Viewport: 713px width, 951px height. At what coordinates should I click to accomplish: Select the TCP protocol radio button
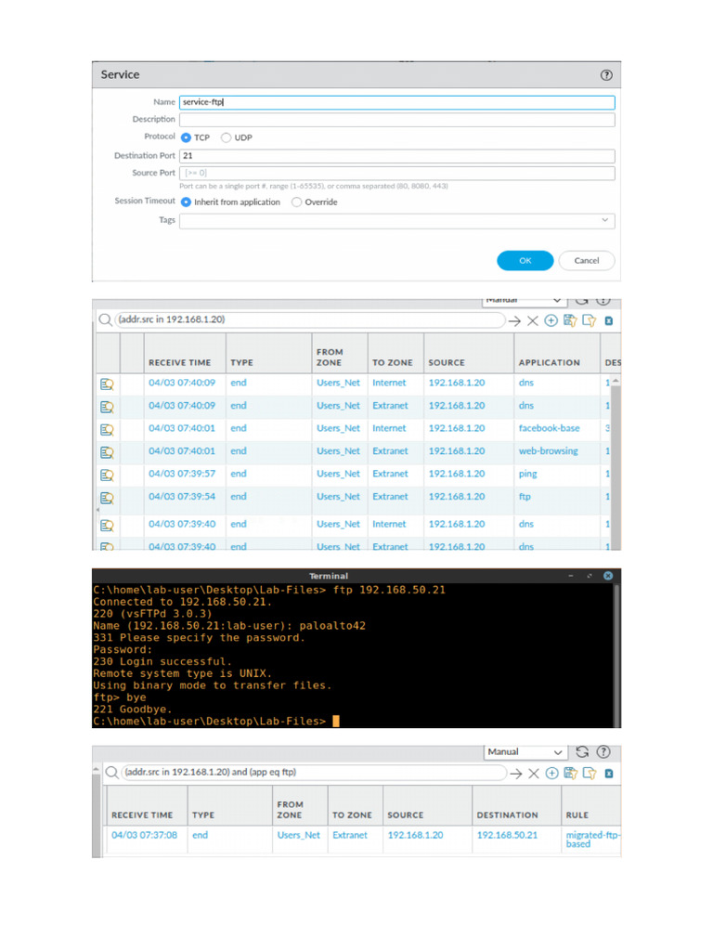(186, 137)
